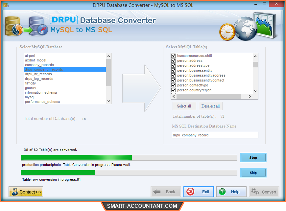Maximize the Database Converter window
The width and height of the screenshot is (286, 211).
point(265,4)
